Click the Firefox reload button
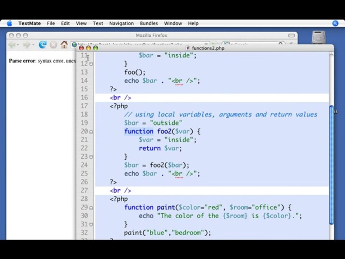The image size is (345, 259). pyautogui.click(x=43, y=45)
